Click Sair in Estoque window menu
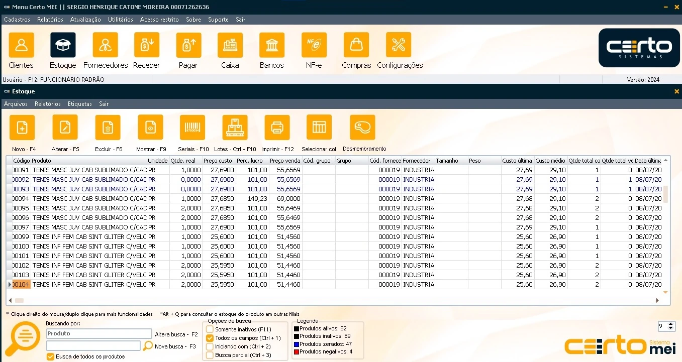Image resolution: width=682 pixels, height=362 pixels. (x=104, y=104)
